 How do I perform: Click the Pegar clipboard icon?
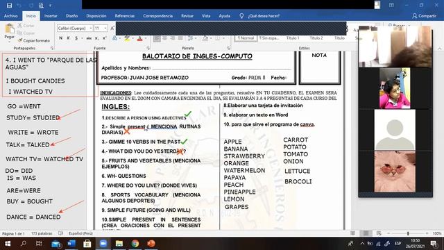9,28
